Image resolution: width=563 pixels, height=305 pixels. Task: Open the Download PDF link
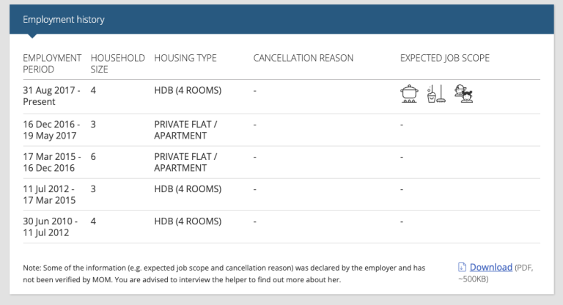click(x=491, y=268)
